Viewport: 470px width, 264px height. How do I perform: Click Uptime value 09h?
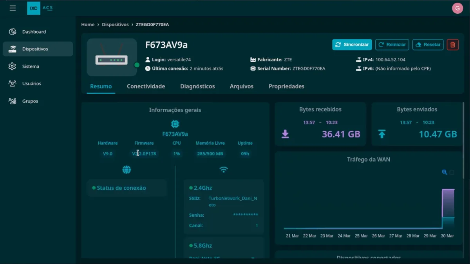coord(245,154)
